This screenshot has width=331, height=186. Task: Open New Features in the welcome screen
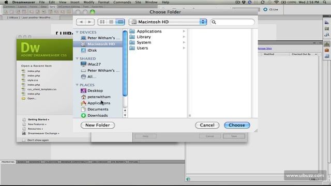(x=37, y=124)
